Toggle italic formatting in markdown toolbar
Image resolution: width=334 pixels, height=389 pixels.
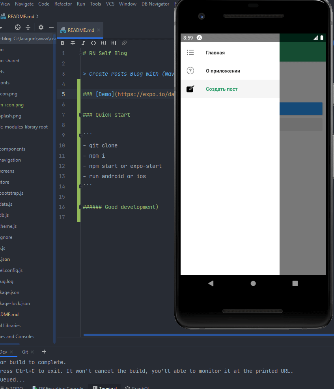tap(83, 43)
